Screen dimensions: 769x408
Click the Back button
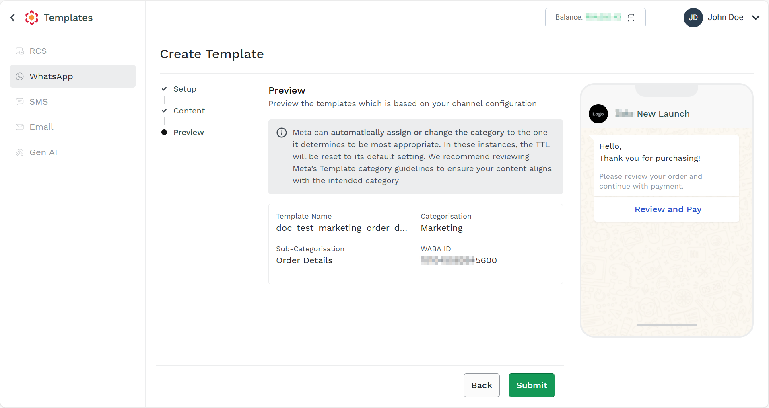[481, 385]
